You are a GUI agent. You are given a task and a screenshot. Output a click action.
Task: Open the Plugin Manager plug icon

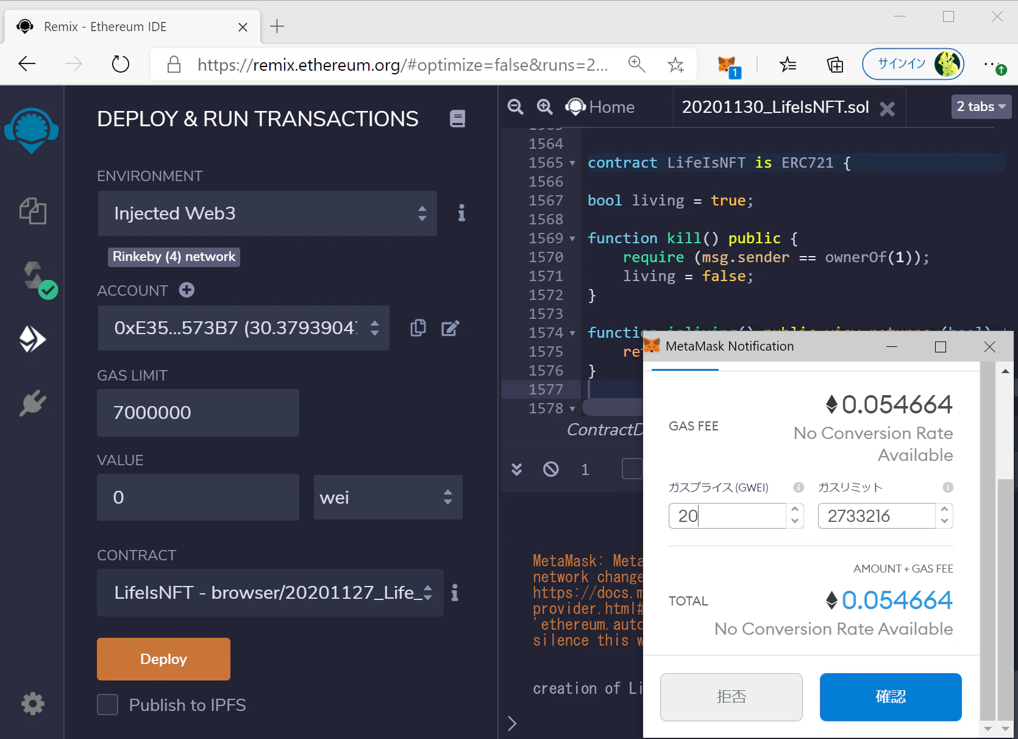pyautogui.click(x=32, y=403)
